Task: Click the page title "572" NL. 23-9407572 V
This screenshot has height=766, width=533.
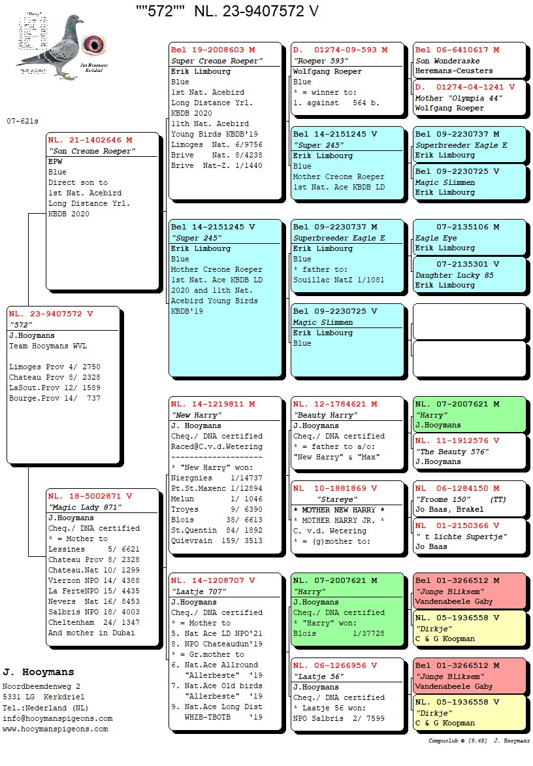Action: (227, 11)
